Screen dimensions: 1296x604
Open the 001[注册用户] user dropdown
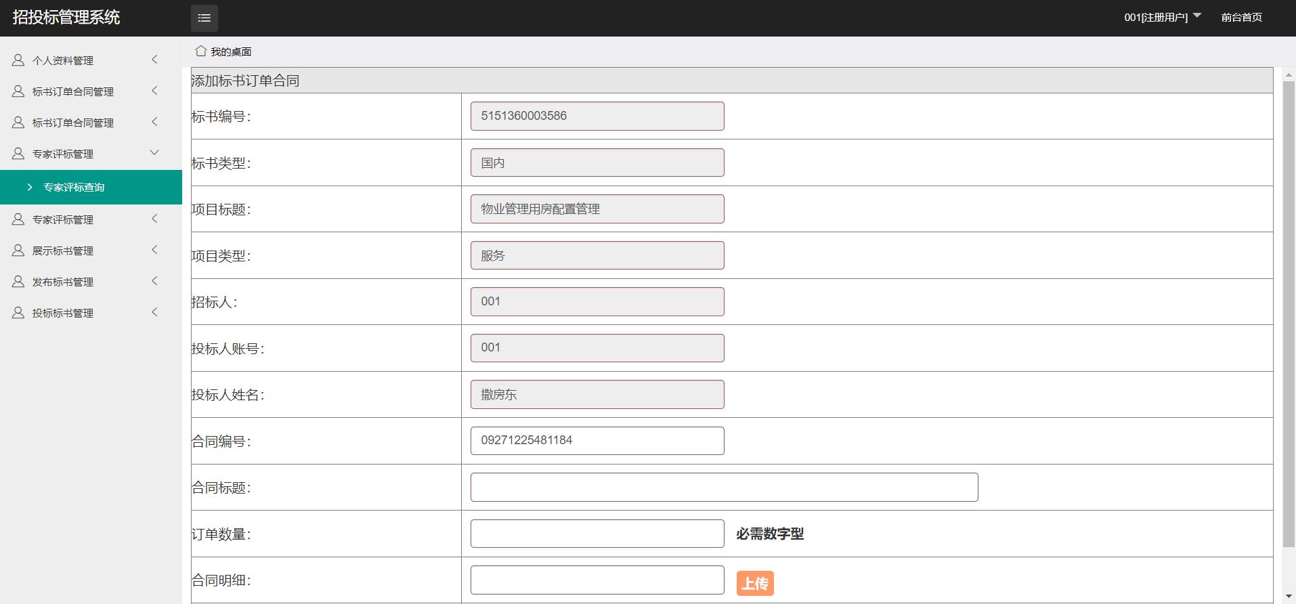1162,18
